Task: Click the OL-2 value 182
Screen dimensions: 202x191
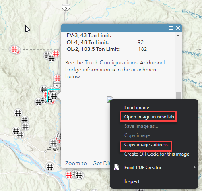Action: [142, 49]
